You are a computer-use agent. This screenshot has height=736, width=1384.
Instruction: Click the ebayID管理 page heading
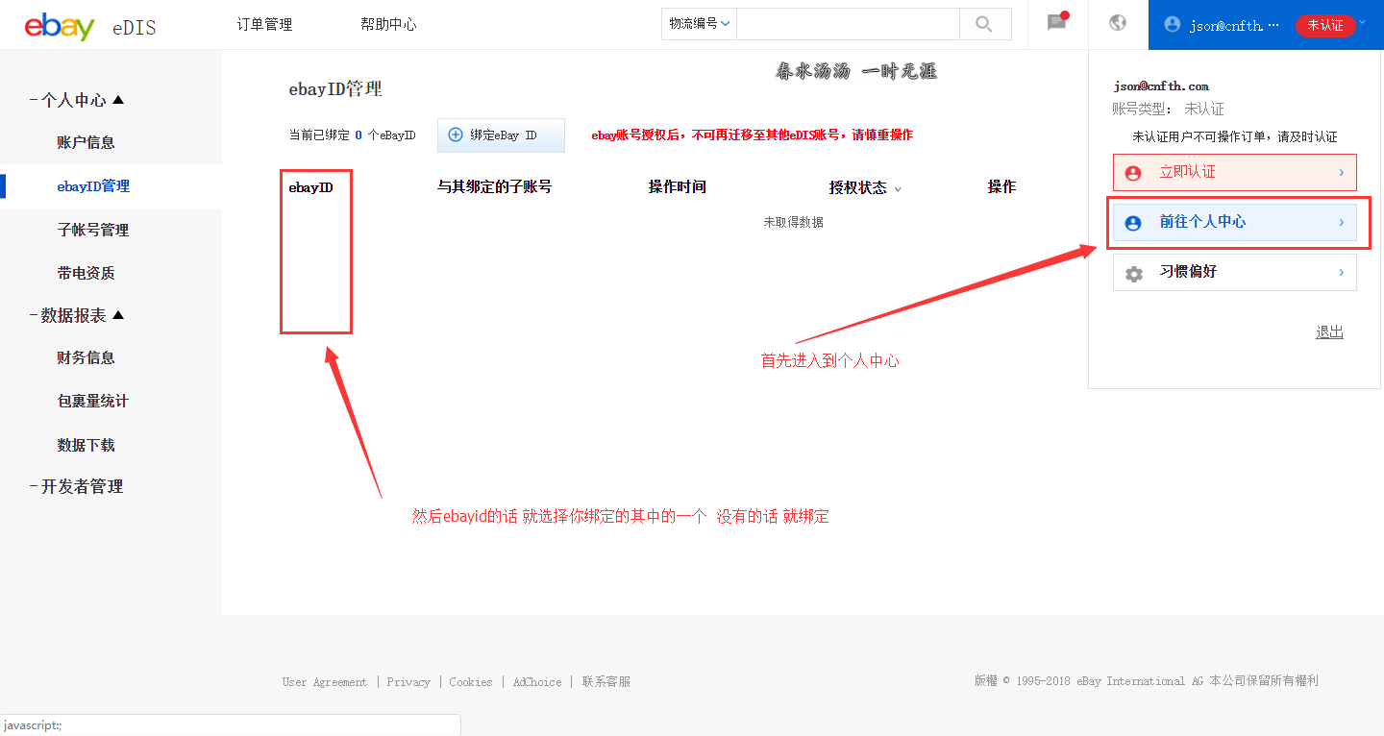[335, 89]
